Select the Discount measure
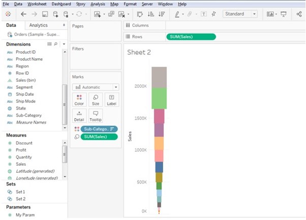The width and height of the screenshot is (306, 220). [24, 143]
